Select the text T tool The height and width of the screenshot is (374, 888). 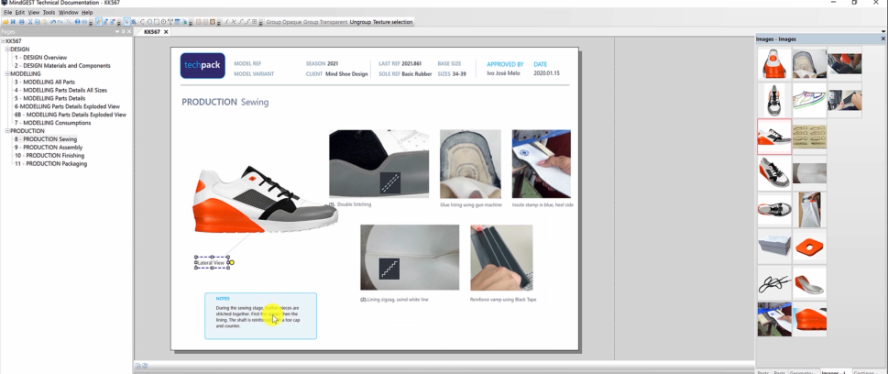[x=170, y=22]
